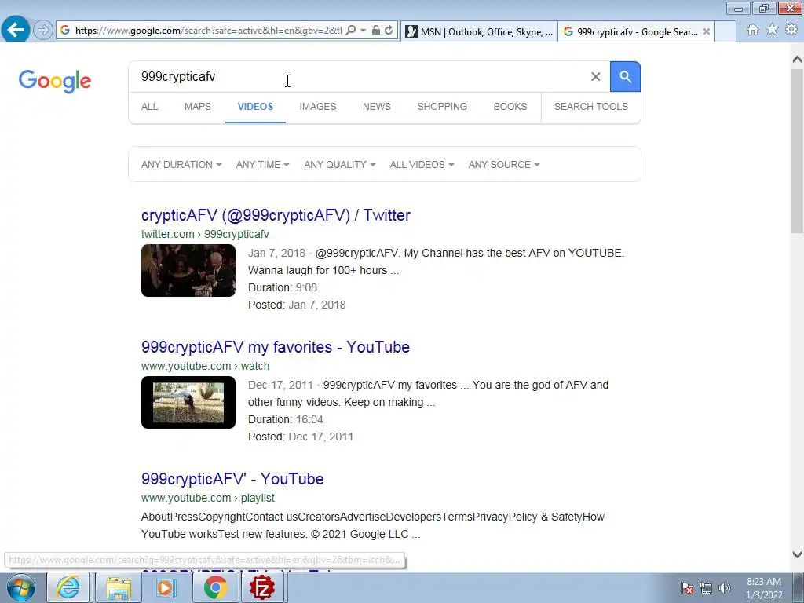Click the twitter.com › 999crypticafv URL
Image resolution: width=804 pixels, height=603 pixels.
(205, 234)
